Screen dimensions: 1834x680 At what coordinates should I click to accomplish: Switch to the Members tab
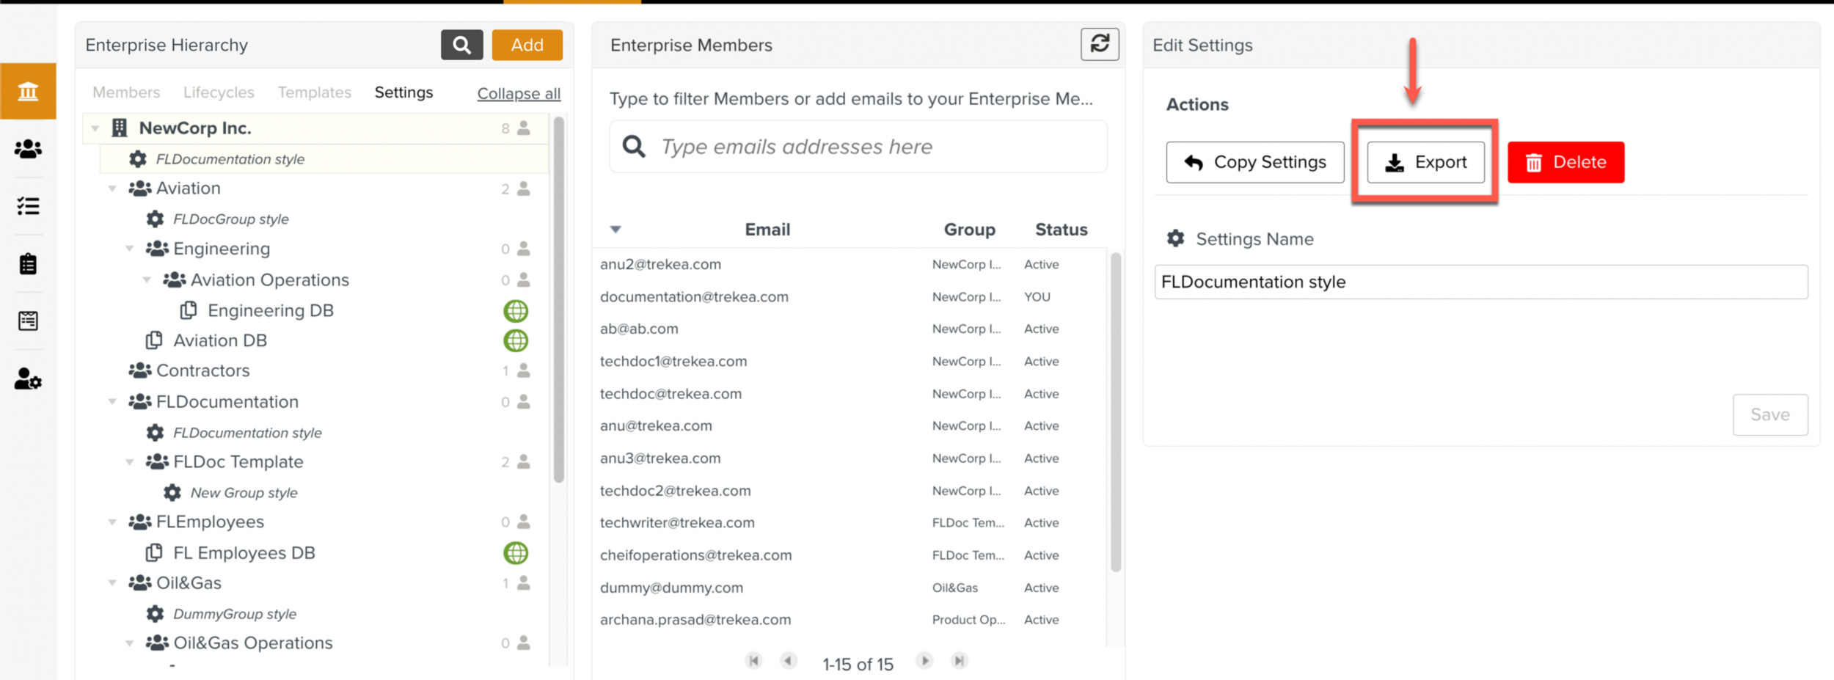point(126,92)
